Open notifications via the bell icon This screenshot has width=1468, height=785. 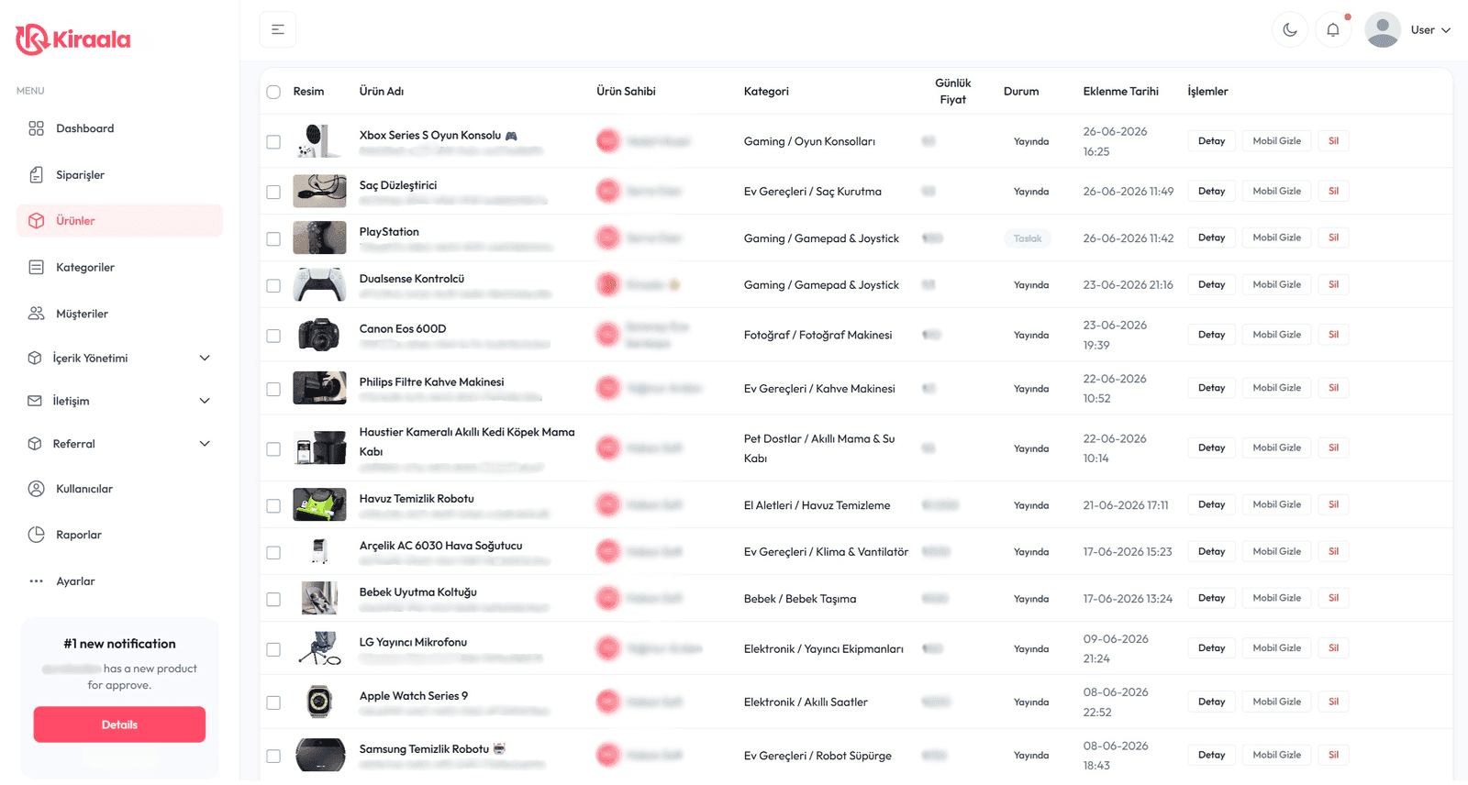(1333, 30)
